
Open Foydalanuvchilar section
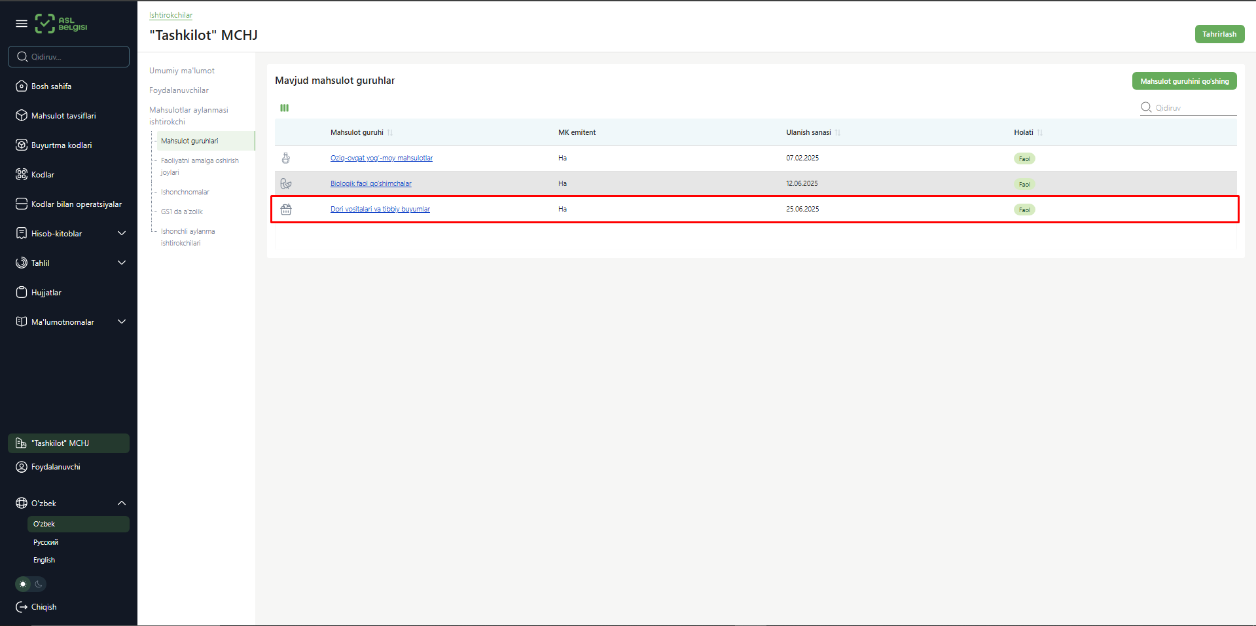(x=179, y=90)
